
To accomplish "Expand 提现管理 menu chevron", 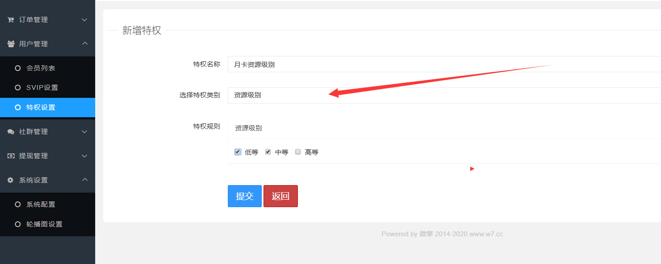I will coord(85,156).
